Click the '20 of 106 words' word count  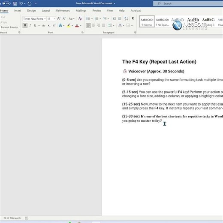pos(12,218)
